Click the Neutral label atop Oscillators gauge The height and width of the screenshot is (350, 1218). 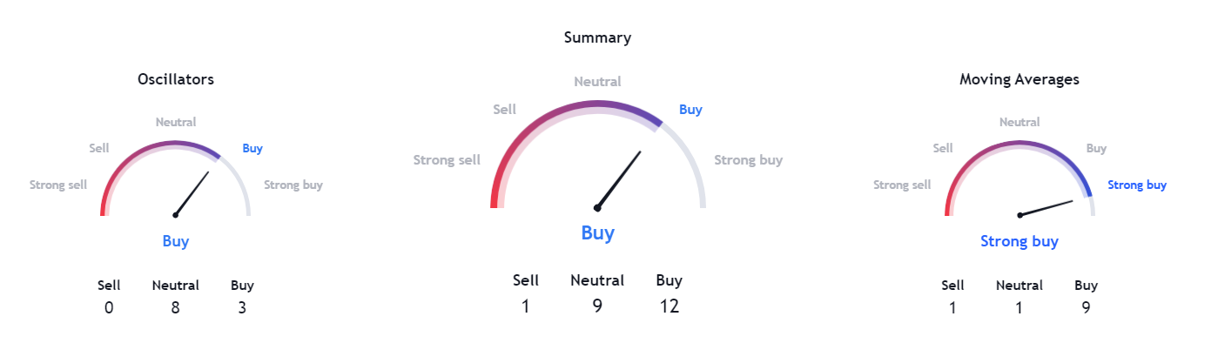176,123
